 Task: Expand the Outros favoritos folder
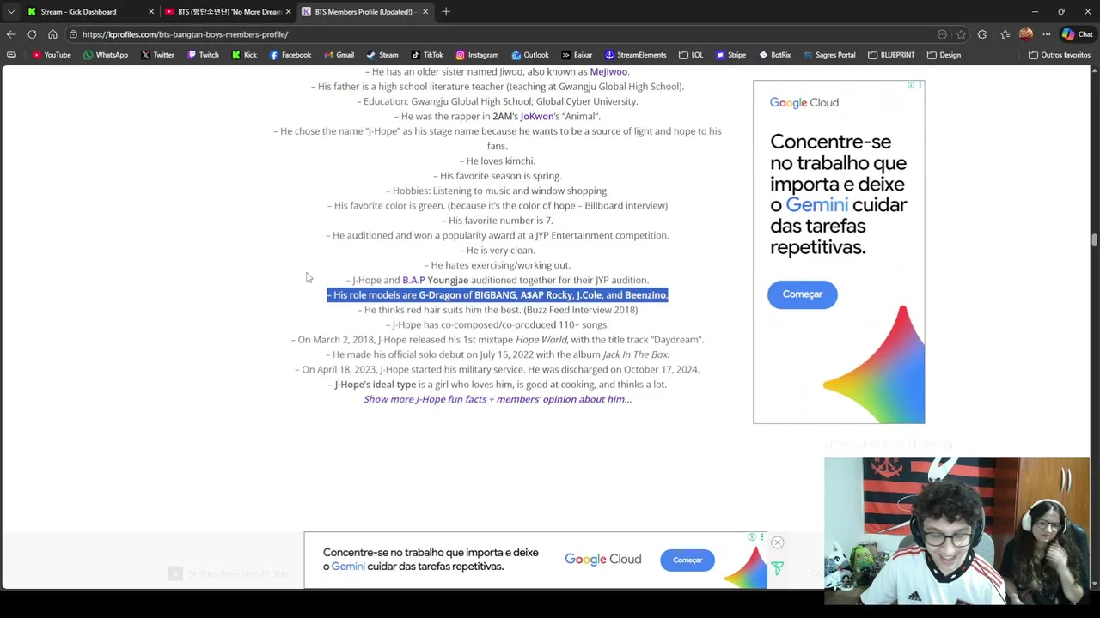1059,55
